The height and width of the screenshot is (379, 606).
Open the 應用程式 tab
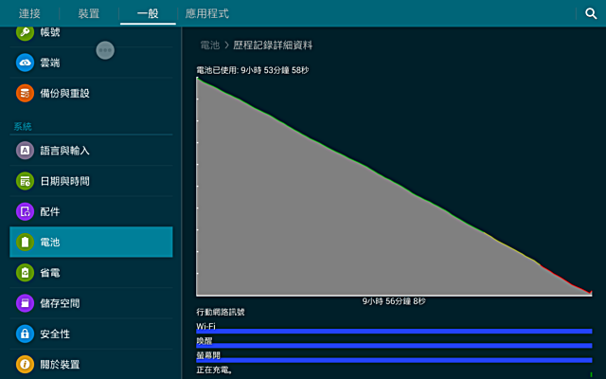click(x=207, y=13)
